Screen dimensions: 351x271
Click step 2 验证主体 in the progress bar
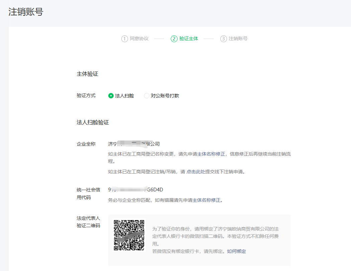click(185, 38)
